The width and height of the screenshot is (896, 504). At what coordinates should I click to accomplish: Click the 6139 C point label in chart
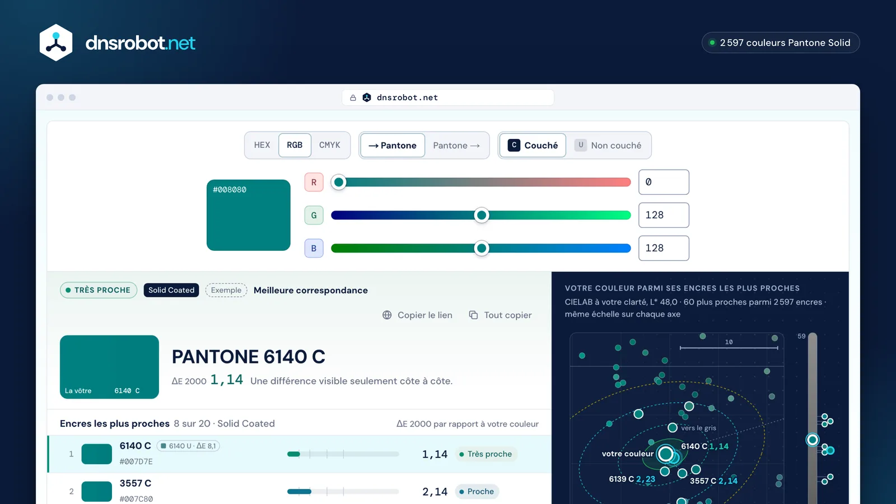[632, 479]
